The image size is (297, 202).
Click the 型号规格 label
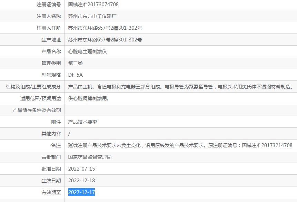tap(51, 75)
